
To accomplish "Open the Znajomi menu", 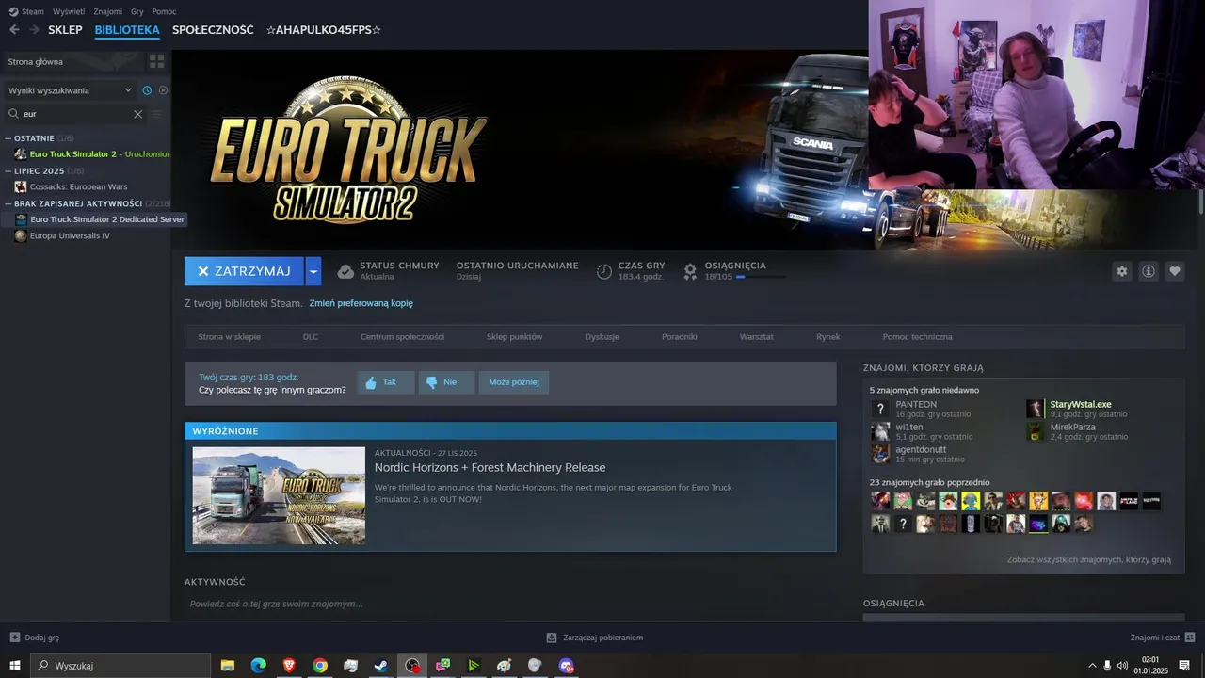I will coord(108,11).
